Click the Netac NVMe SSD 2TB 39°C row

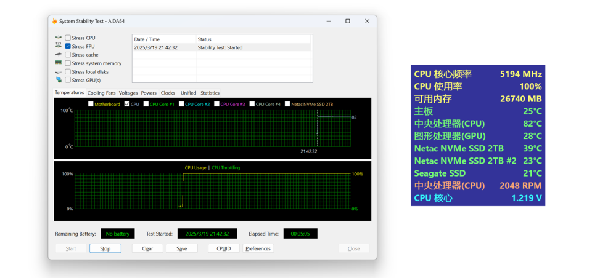pos(478,148)
